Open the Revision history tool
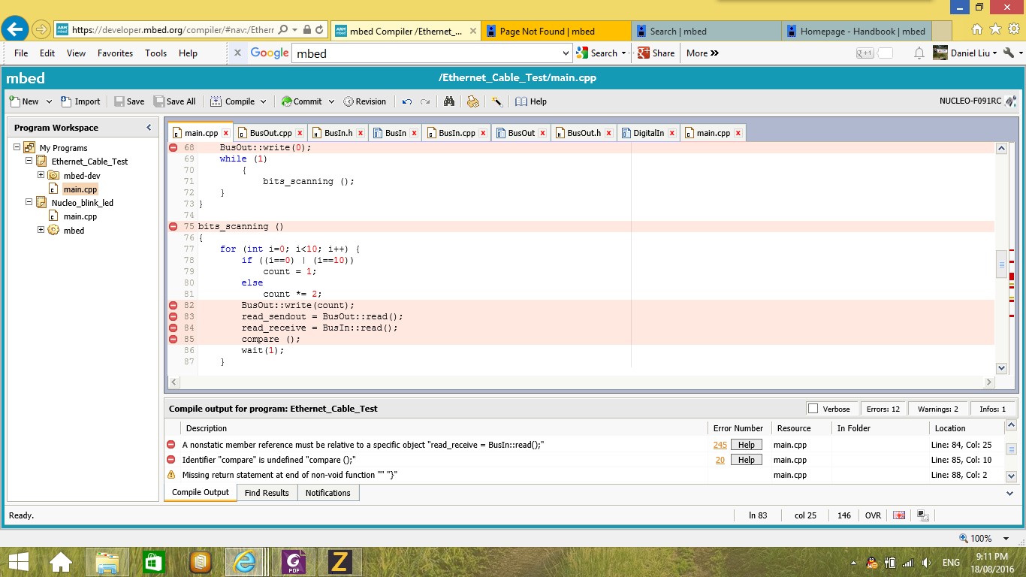The width and height of the screenshot is (1026, 577). click(364, 101)
